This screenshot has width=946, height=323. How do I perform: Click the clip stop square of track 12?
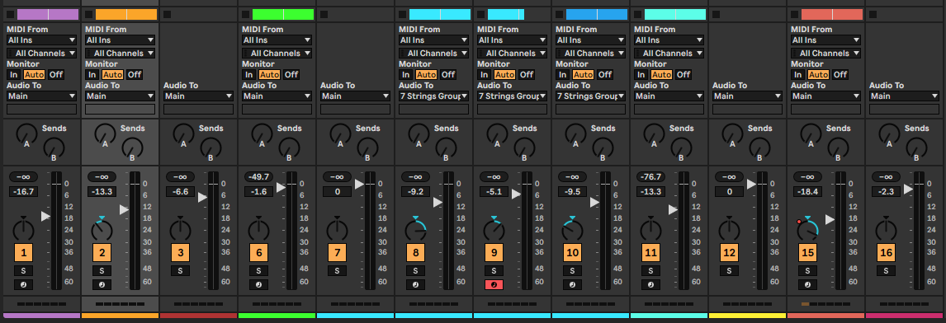[x=717, y=15]
